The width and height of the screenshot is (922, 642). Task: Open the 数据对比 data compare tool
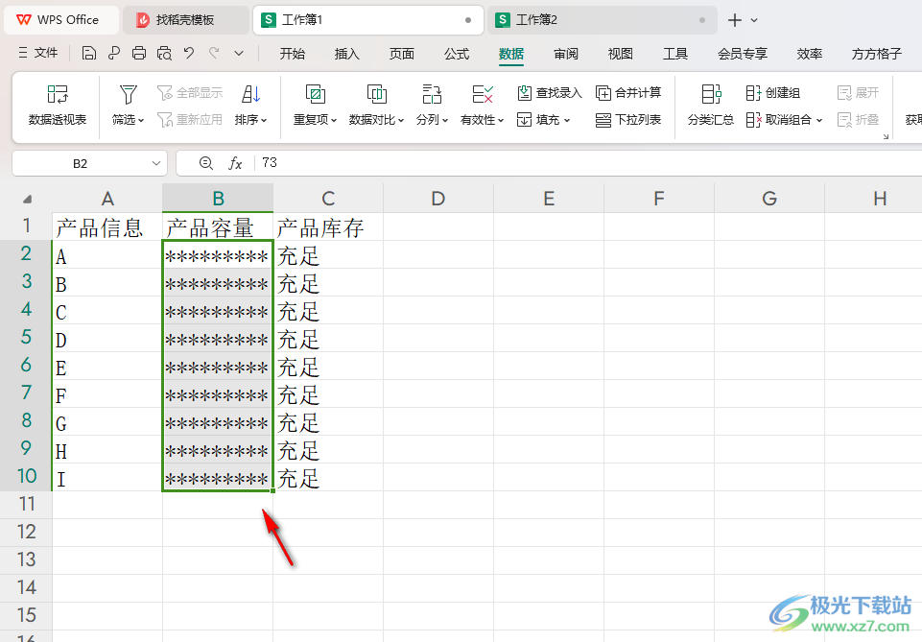pos(376,106)
